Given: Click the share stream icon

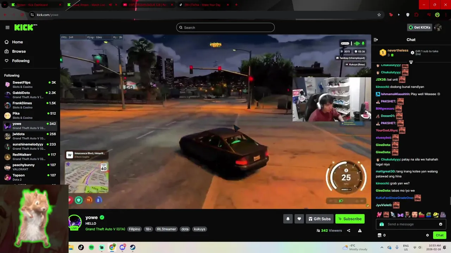Looking at the screenshot, I should [x=348, y=231].
